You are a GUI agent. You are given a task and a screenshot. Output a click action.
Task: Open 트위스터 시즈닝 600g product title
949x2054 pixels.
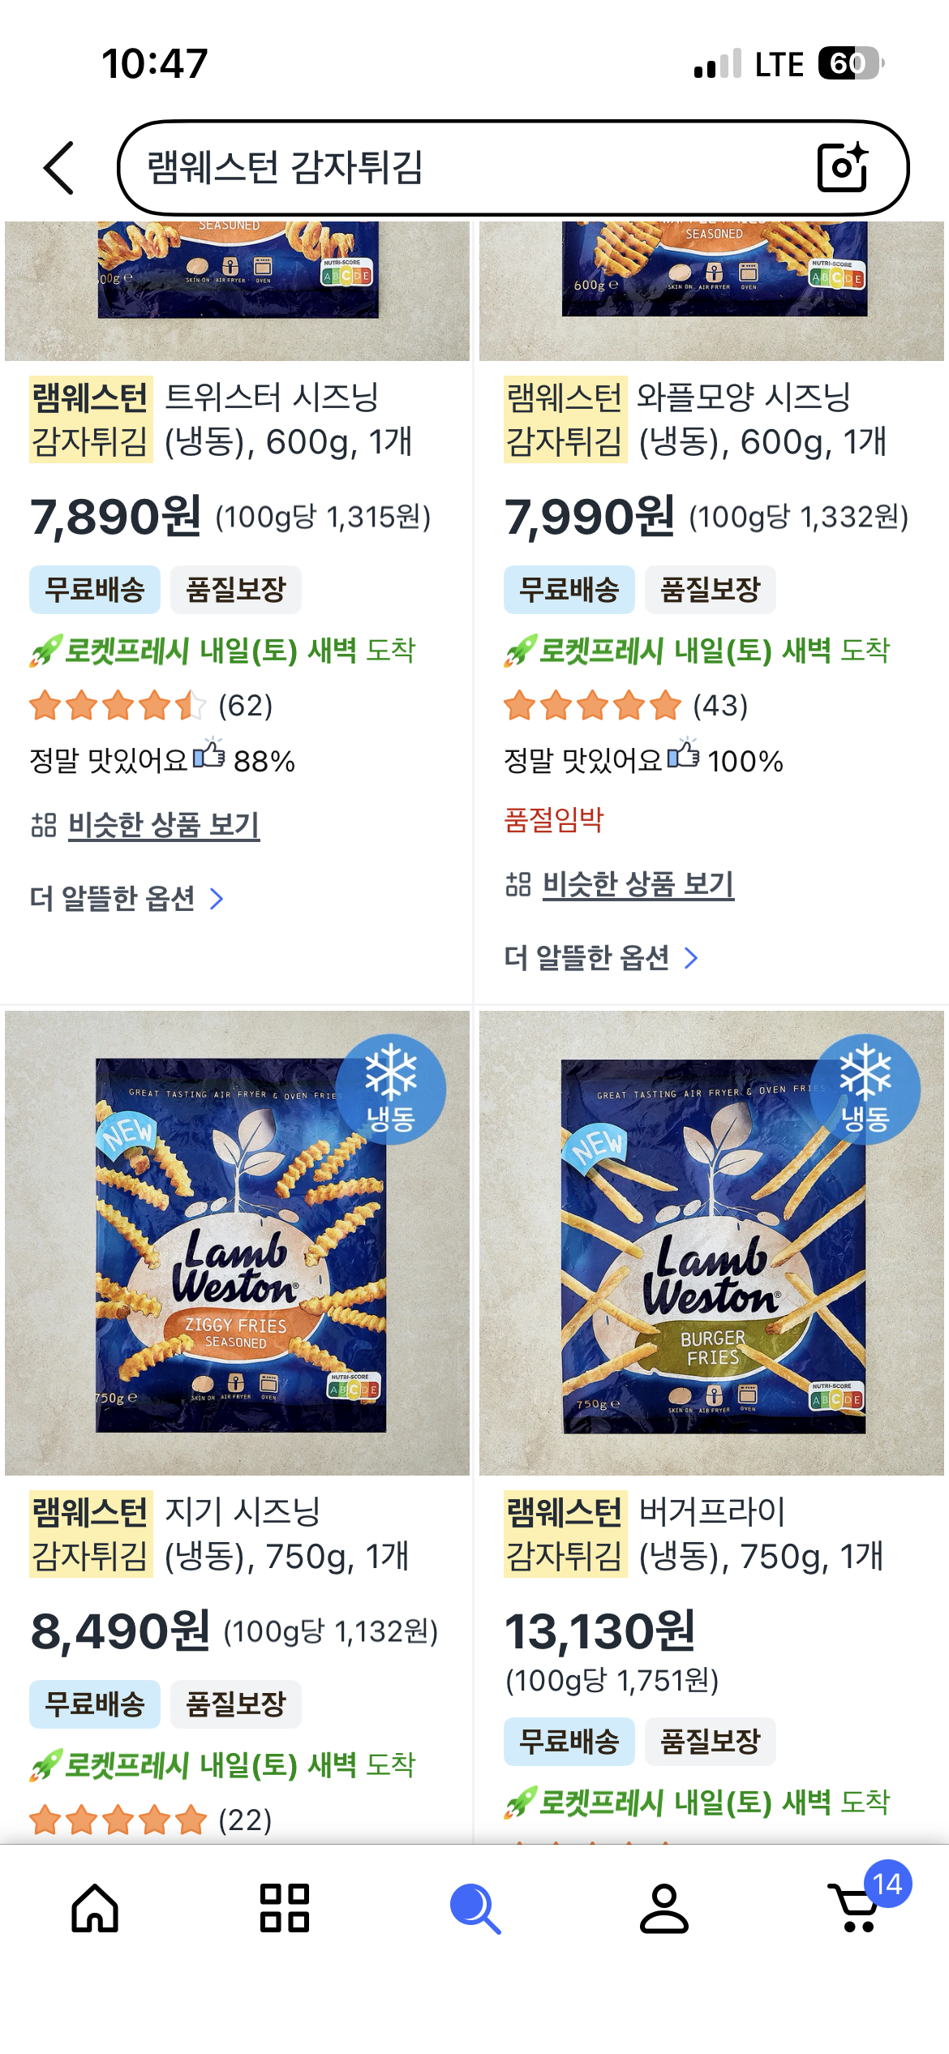[221, 419]
